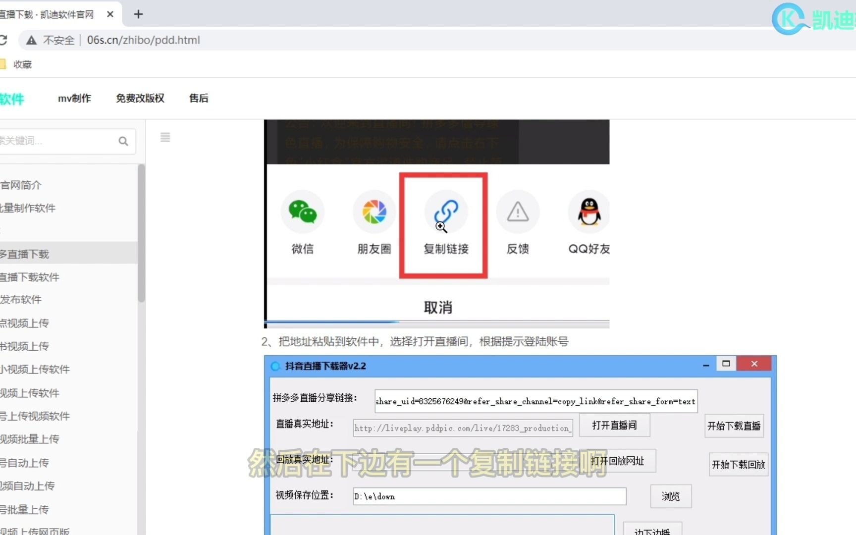Click the 抖音直播下载器 window title icon

coord(275,366)
